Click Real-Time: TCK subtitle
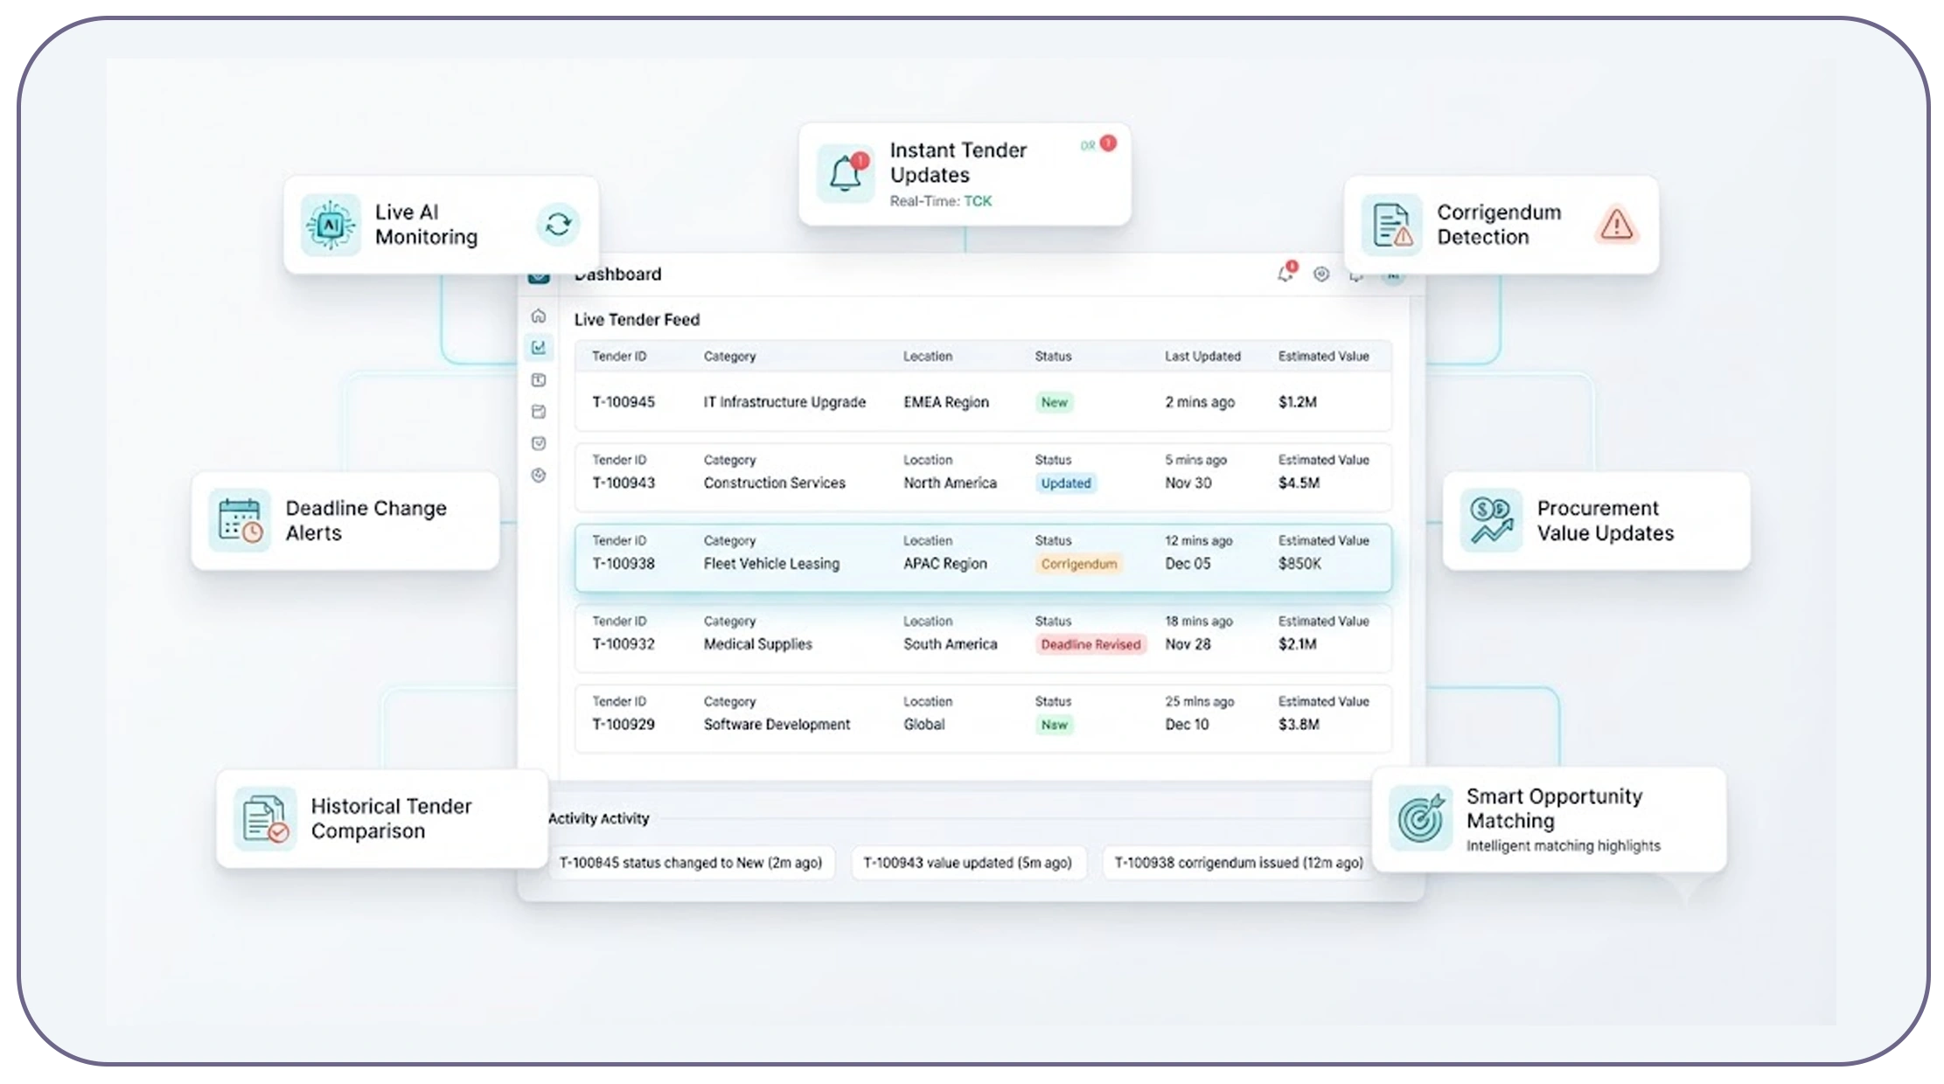 coord(941,201)
